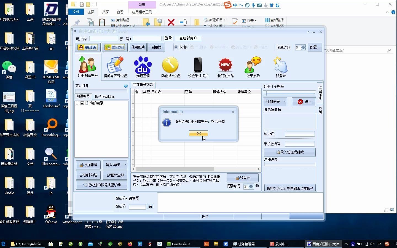Toggle the 我的目录 checkbox
This screenshot has height=248, width=397.
click(82, 103)
